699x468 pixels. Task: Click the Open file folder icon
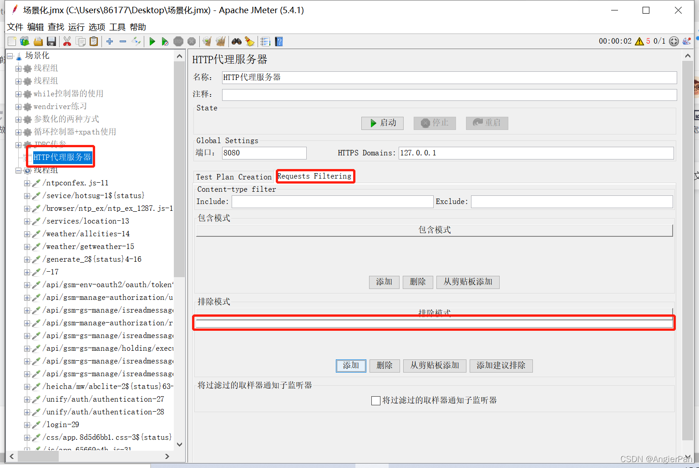pos(38,41)
